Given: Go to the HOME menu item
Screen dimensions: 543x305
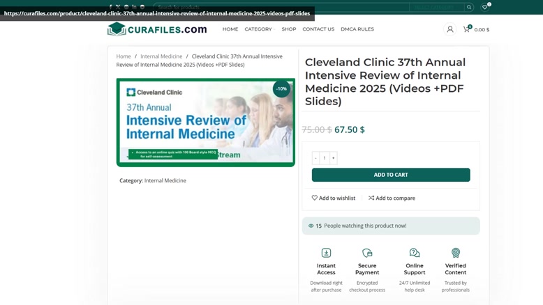Looking at the screenshot, I should coord(230,29).
